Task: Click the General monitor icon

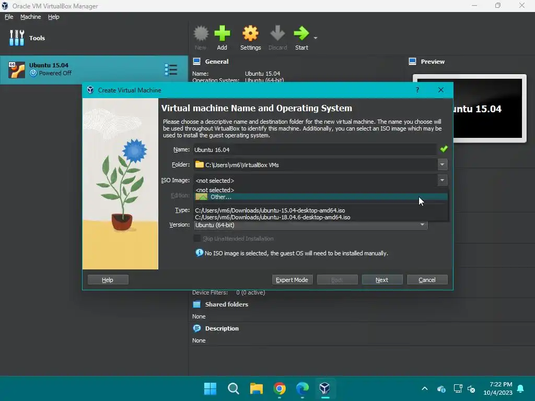Action: (x=197, y=62)
